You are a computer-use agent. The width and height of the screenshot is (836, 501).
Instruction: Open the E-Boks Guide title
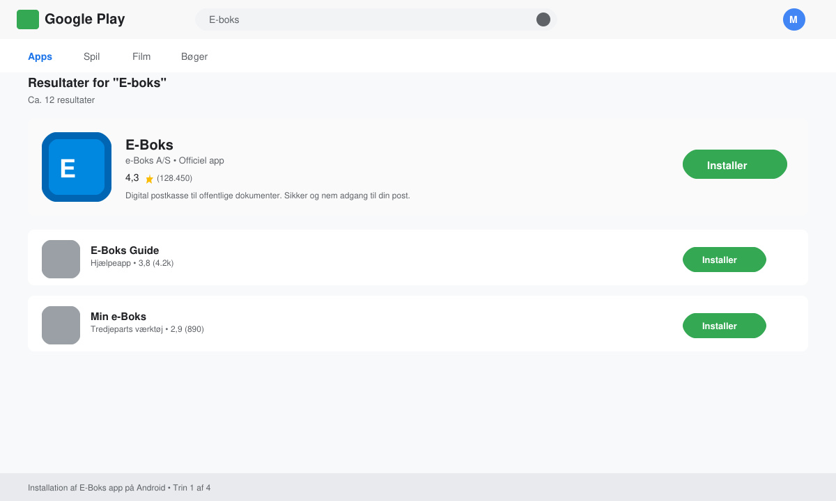(x=125, y=250)
